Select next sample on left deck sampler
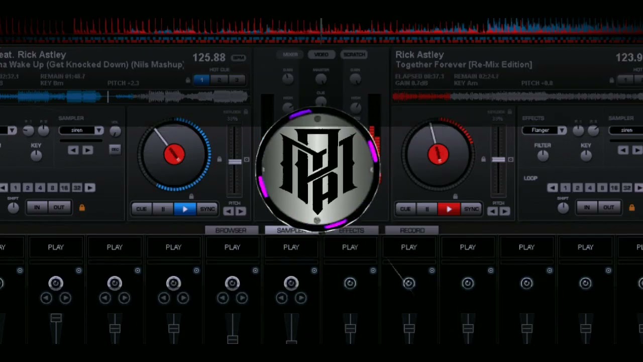Image resolution: width=643 pixels, height=362 pixels. (87, 150)
